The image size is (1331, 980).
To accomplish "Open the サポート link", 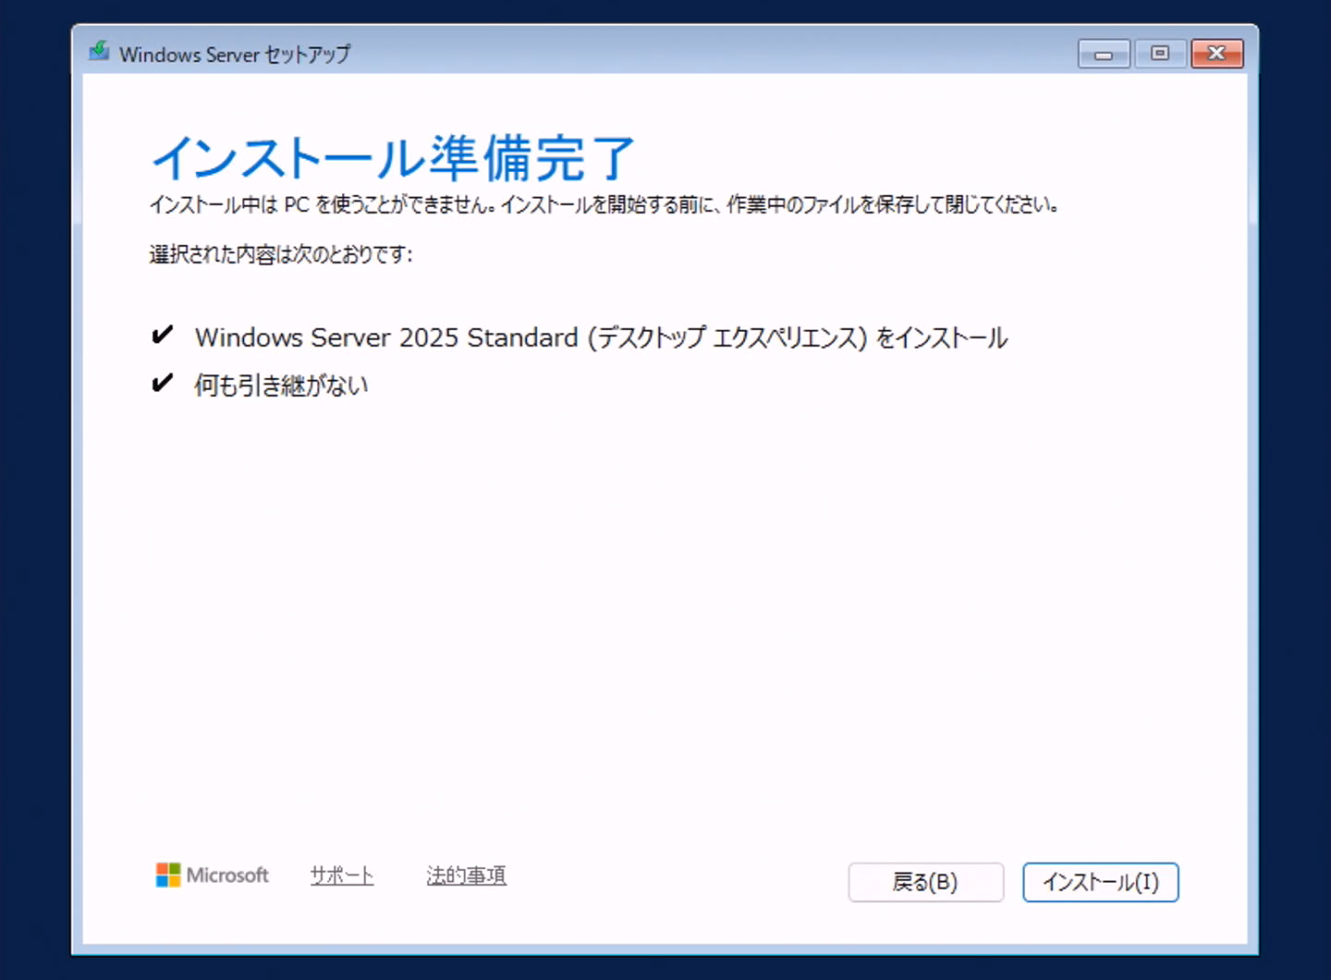I will click(342, 876).
